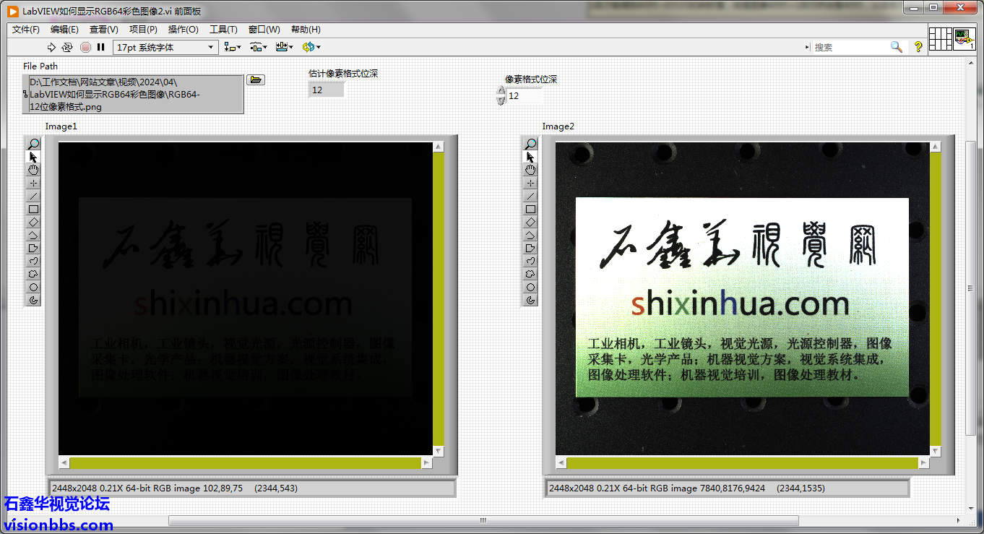
Task: Click the 像素格式位深 numeric input
Action: pyautogui.click(x=525, y=95)
